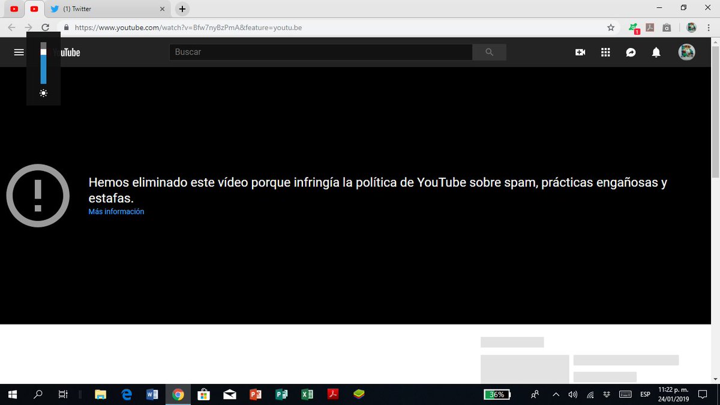Open Word from the taskbar
The width and height of the screenshot is (720, 405).
[152, 394]
